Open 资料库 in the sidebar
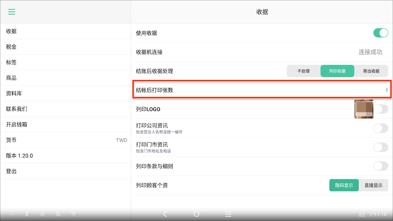This screenshot has height=221, width=393. coord(65,93)
